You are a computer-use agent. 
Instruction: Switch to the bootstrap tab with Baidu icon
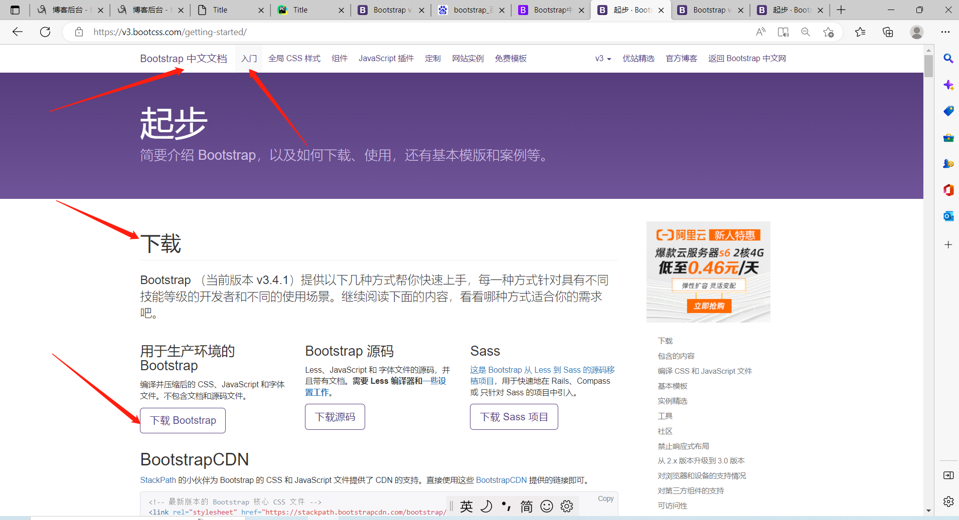pos(470,10)
